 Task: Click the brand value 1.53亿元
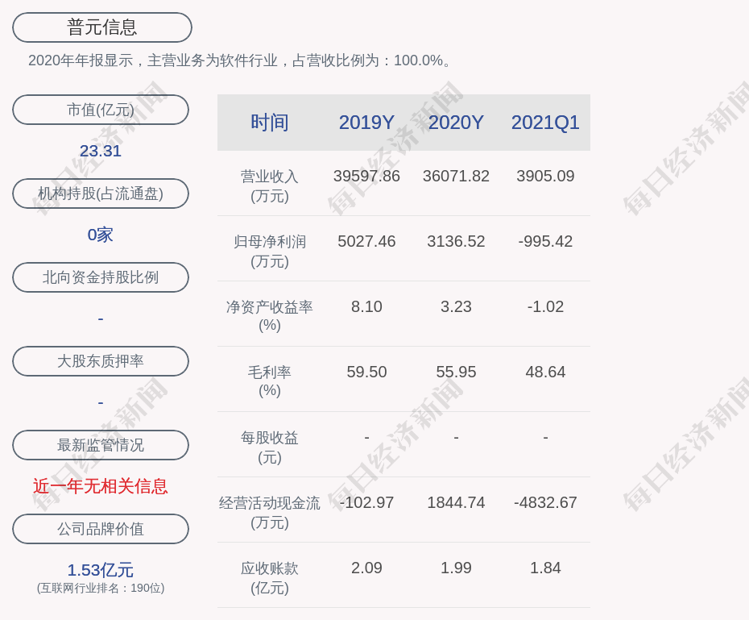tap(100, 570)
